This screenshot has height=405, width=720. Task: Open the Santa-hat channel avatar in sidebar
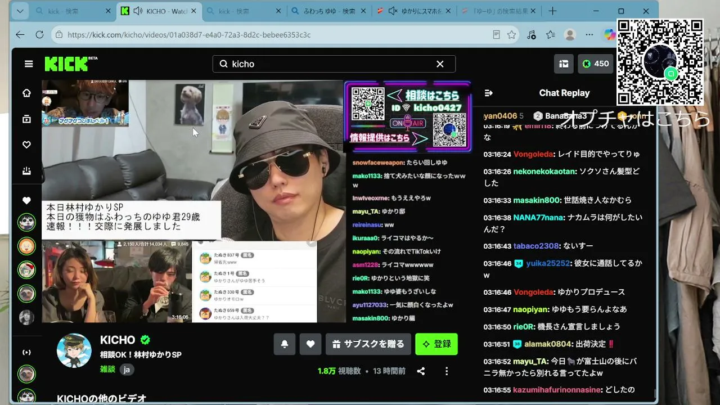(x=26, y=270)
